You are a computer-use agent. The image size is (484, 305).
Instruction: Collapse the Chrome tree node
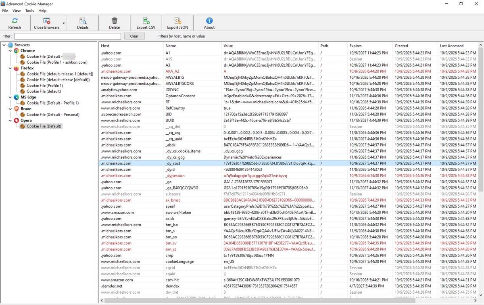(x=10, y=51)
